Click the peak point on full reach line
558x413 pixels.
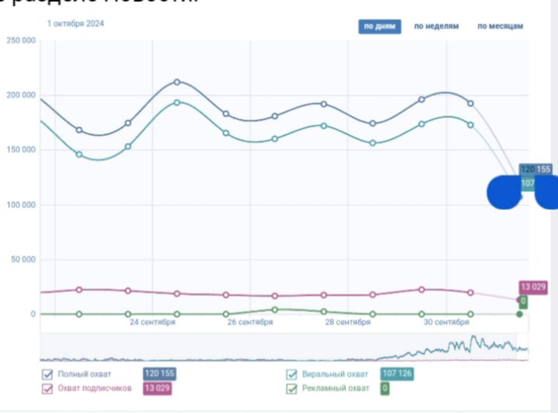pyautogui.click(x=177, y=82)
